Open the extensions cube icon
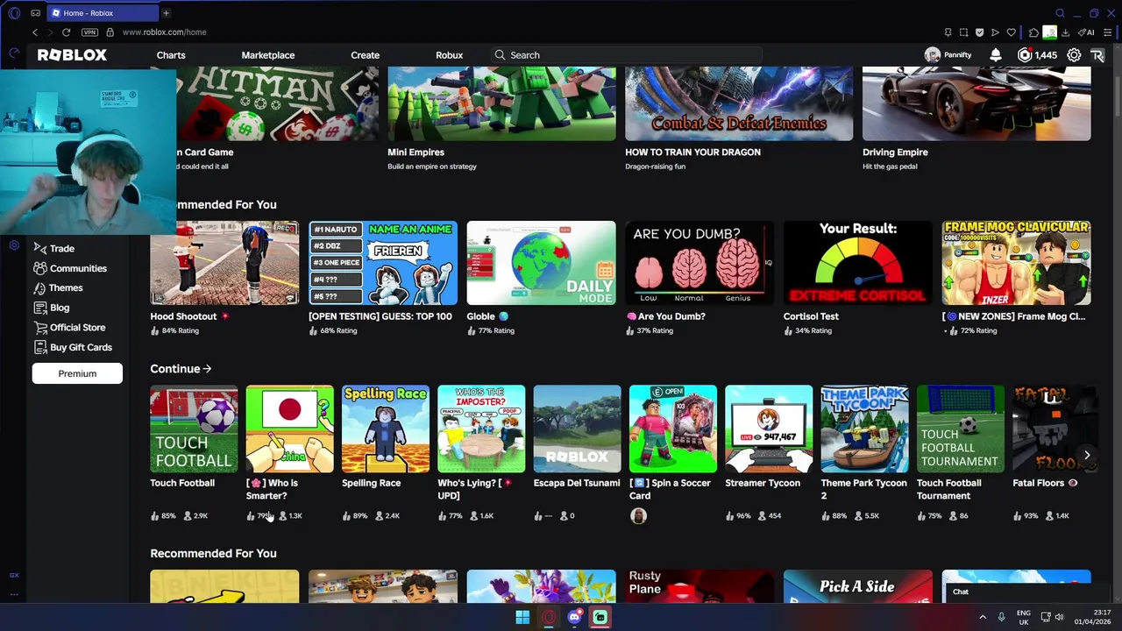The width and height of the screenshot is (1122, 631). point(1033,32)
